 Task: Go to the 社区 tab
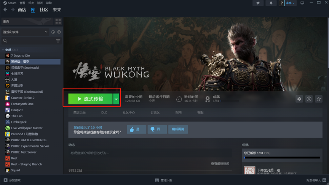point(44,9)
